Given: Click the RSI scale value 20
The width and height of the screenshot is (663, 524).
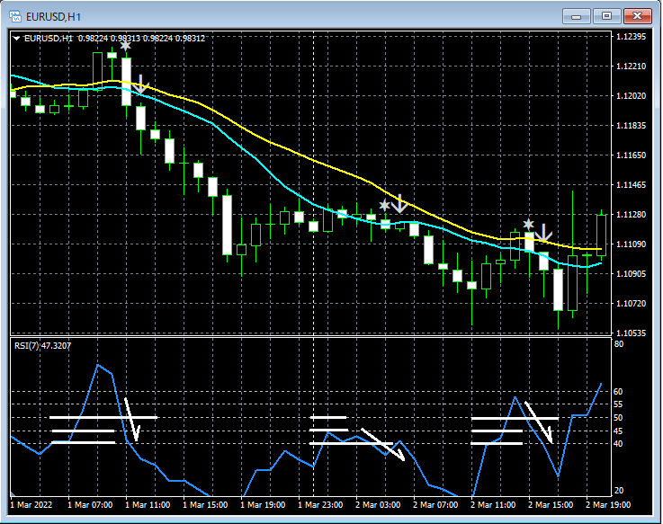Looking at the screenshot, I should point(618,491).
